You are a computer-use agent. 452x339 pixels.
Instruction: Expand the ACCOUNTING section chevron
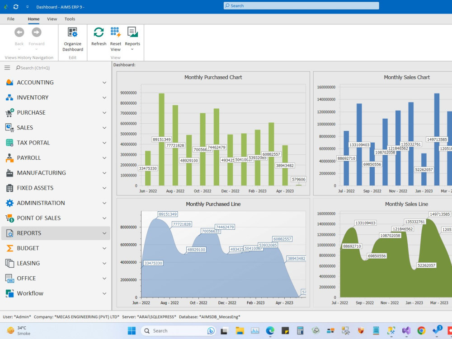click(x=104, y=83)
